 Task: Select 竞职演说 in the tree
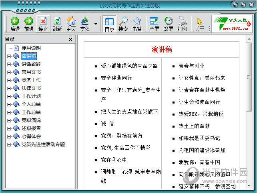[x=31, y=120]
